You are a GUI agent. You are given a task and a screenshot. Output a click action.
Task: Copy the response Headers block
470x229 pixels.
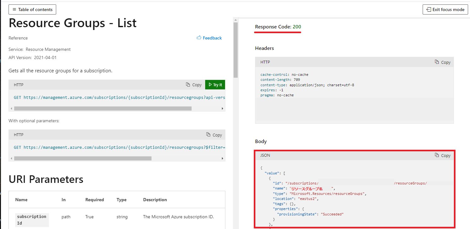(443, 62)
